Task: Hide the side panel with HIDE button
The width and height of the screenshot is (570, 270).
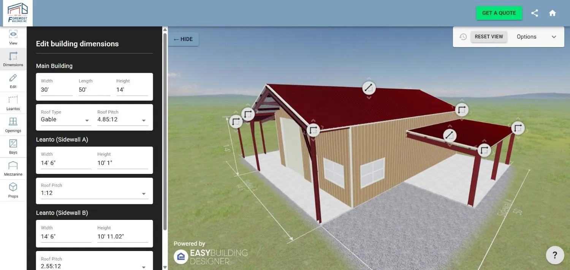Action: pyautogui.click(x=183, y=39)
